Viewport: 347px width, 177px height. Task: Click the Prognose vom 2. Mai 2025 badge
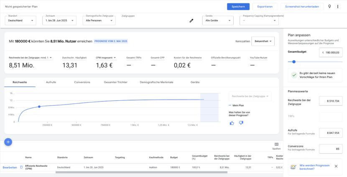pos(111,41)
